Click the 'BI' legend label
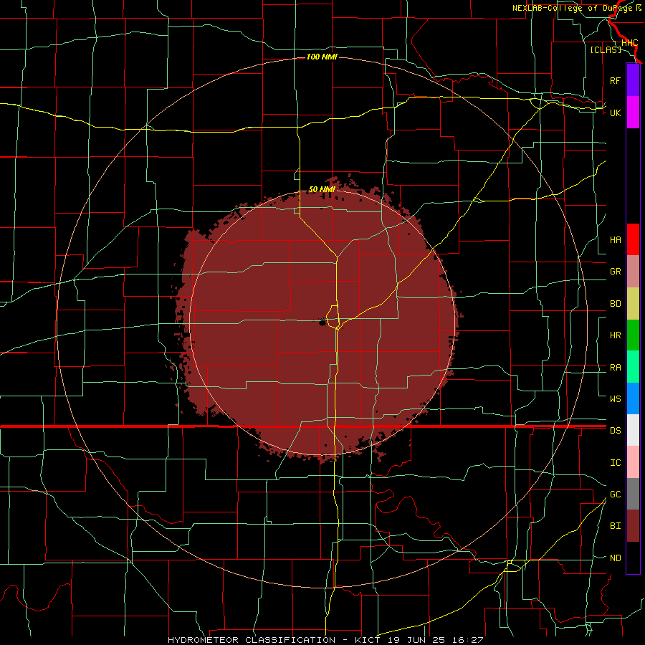The height and width of the screenshot is (645, 645). [x=615, y=526]
